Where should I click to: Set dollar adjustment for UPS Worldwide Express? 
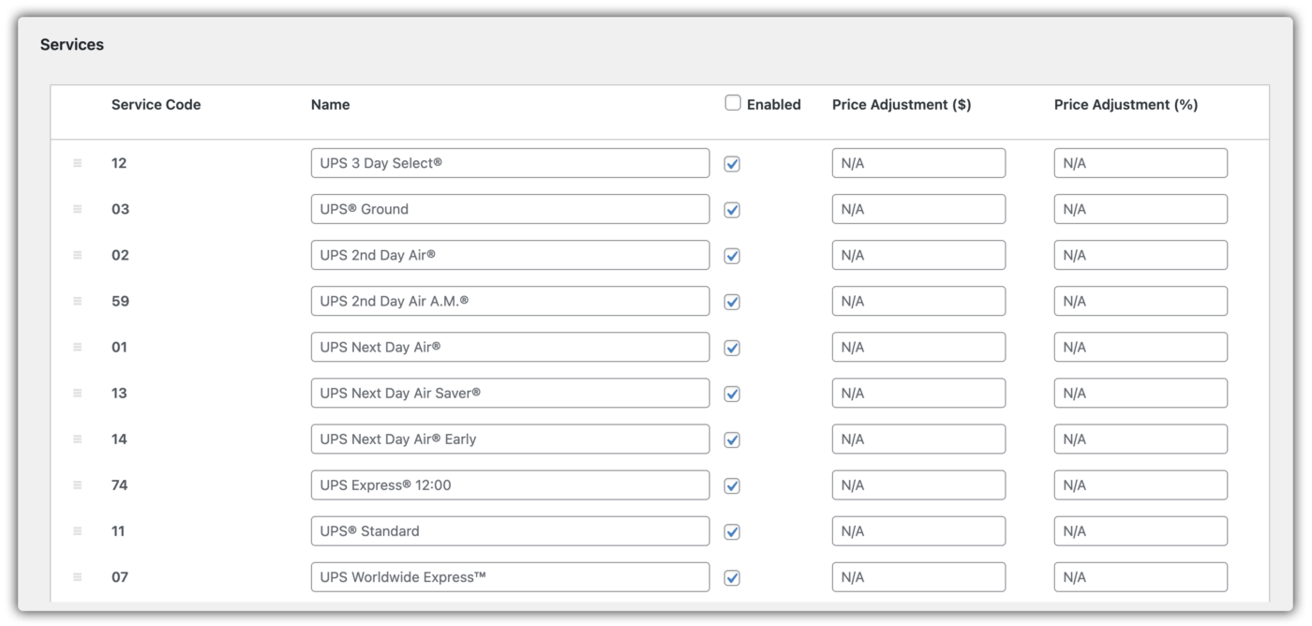click(918, 576)
